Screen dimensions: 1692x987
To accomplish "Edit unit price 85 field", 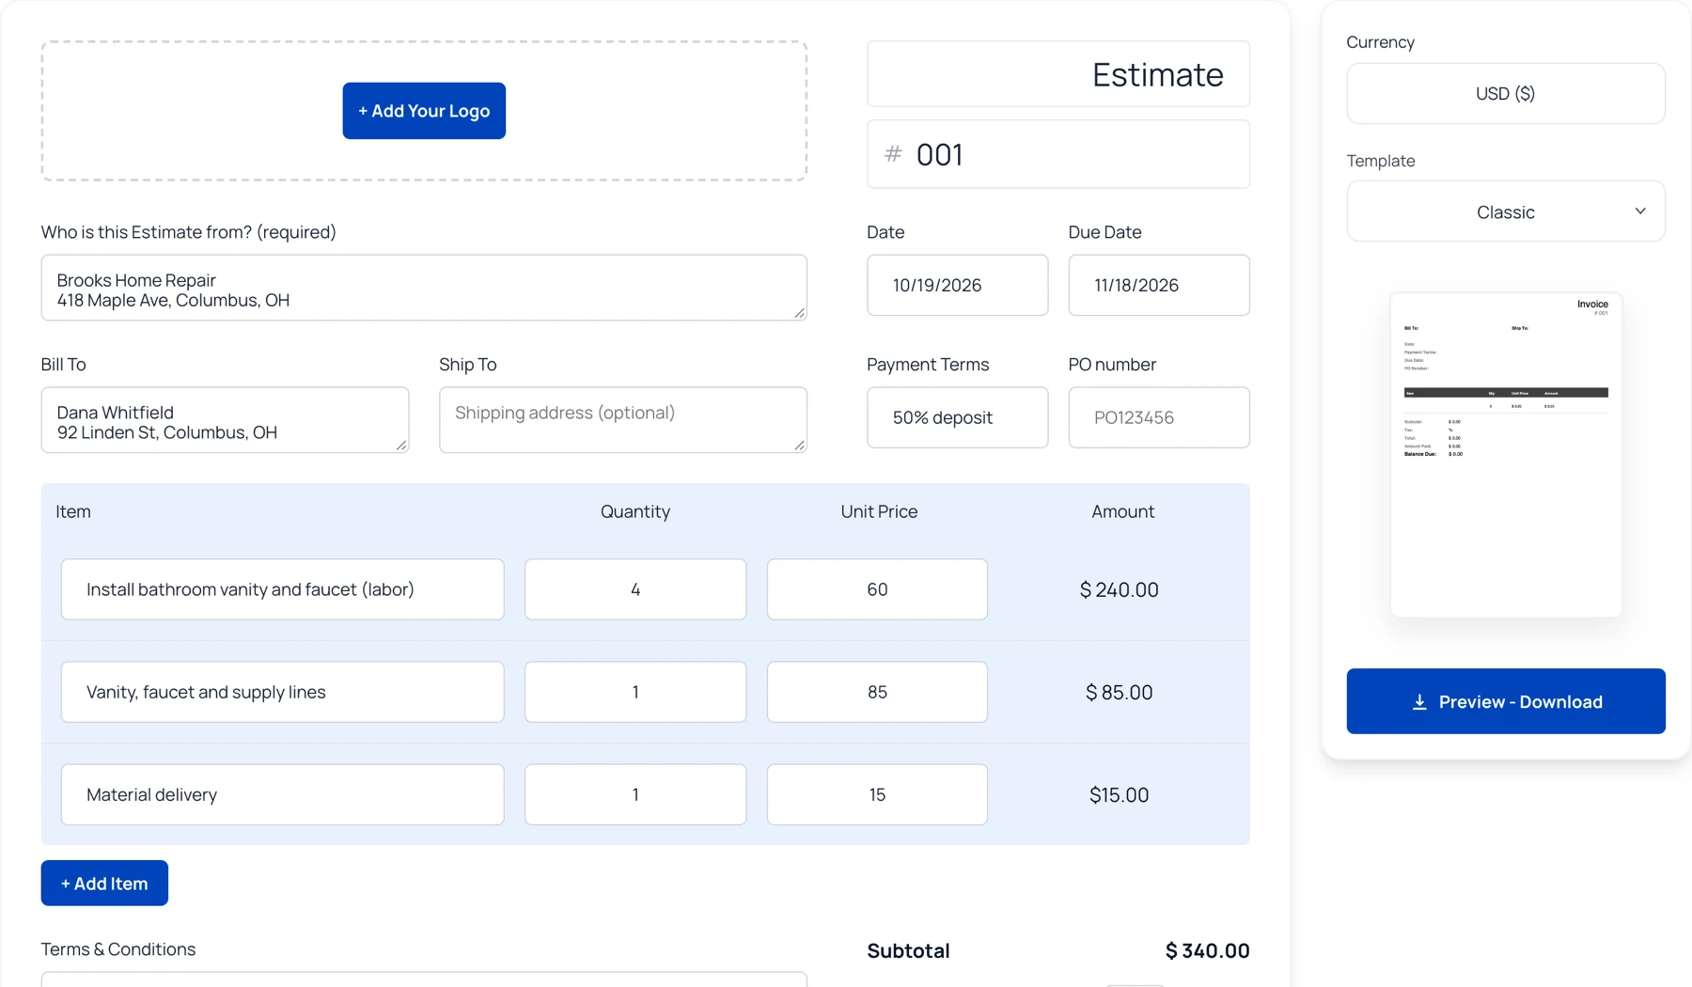I will point(877,692).
